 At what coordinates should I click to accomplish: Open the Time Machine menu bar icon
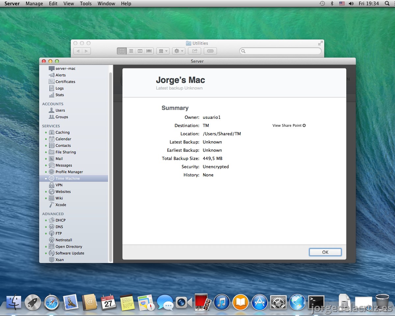[322, 4]
